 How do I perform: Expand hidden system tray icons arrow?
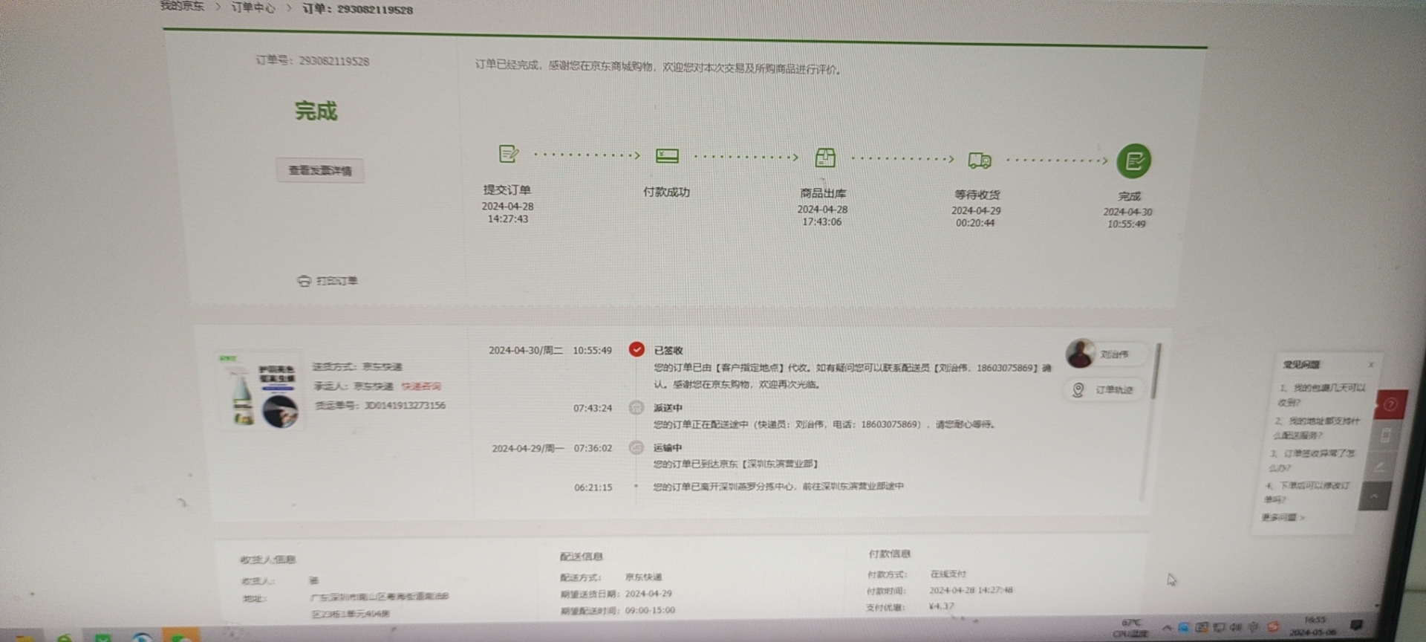point(1167,628)
